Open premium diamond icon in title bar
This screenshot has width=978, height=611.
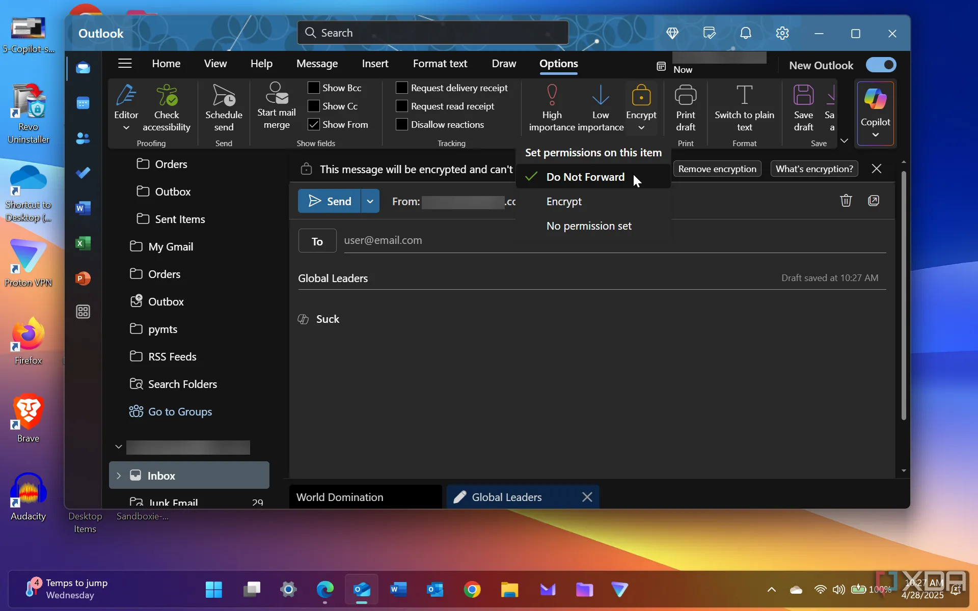click(x=672, y=33)
